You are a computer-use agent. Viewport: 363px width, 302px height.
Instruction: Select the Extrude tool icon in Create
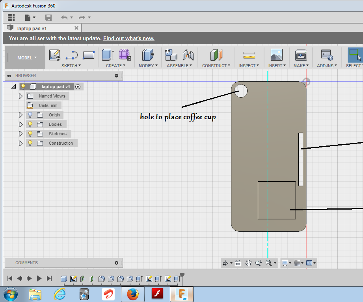click(108, 55)
